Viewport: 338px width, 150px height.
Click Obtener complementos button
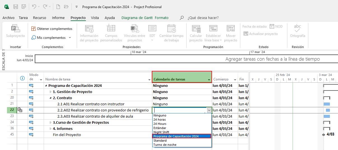(x=52, y=29)
